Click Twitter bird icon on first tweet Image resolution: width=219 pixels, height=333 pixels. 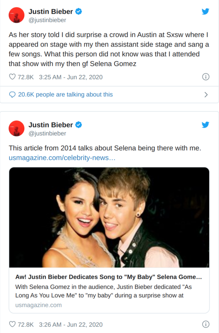[206, 11]
